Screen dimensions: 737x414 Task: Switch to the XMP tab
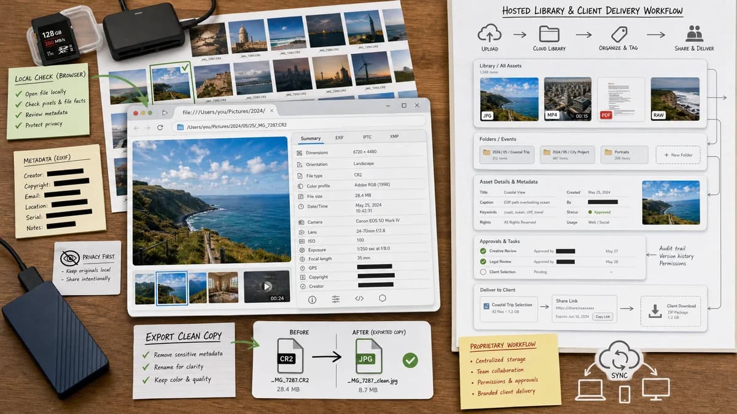click(394, 136)
